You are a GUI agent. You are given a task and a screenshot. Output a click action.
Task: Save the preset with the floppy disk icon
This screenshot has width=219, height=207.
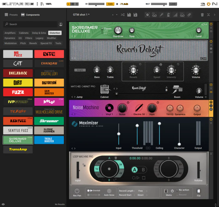pos(129,15)
